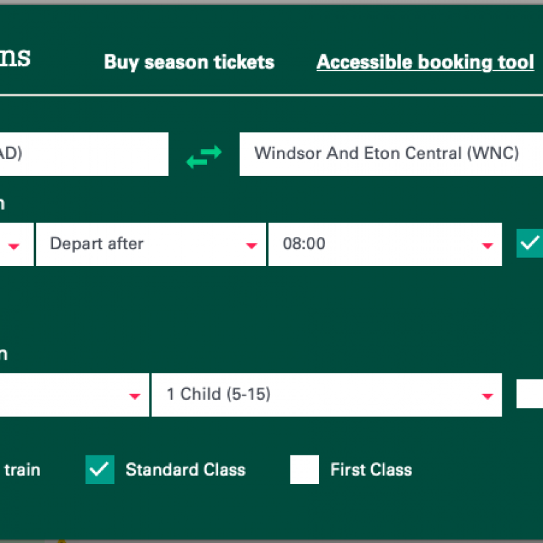Click red arrow on the adults dropdown
The image size is (543, 543).
[x=134, y=396]
